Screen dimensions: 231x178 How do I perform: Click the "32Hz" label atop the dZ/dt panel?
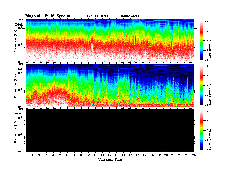[x=22, y=109]
